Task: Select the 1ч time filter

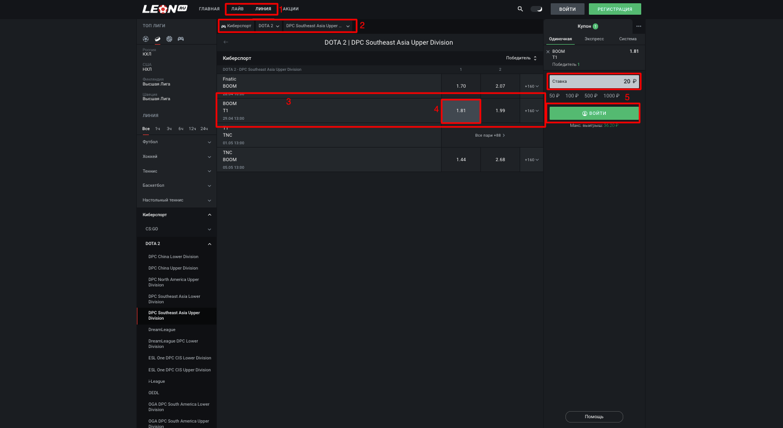Action: pos(158,129)
